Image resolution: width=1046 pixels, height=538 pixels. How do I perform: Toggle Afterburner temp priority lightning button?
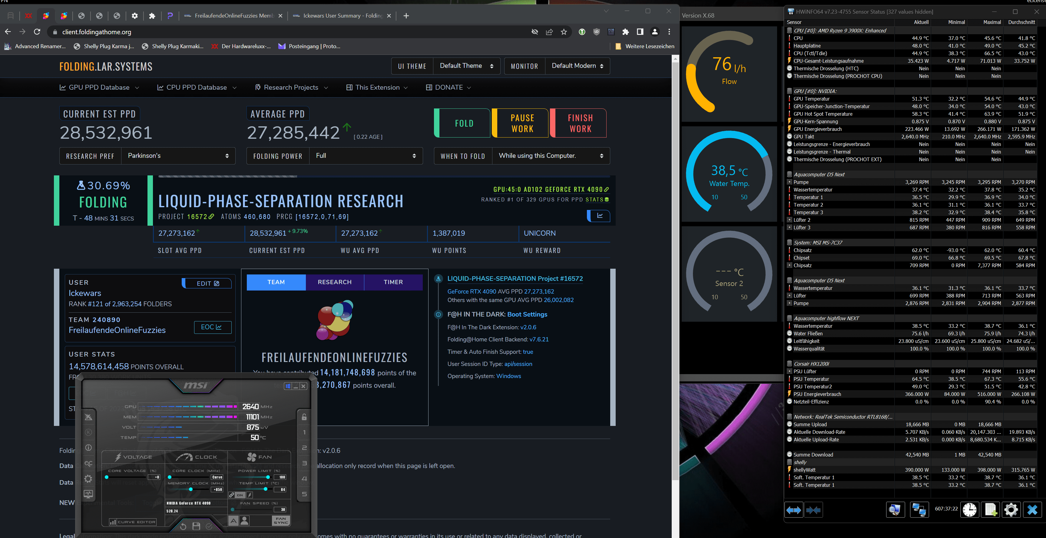[x=250, y=495]
